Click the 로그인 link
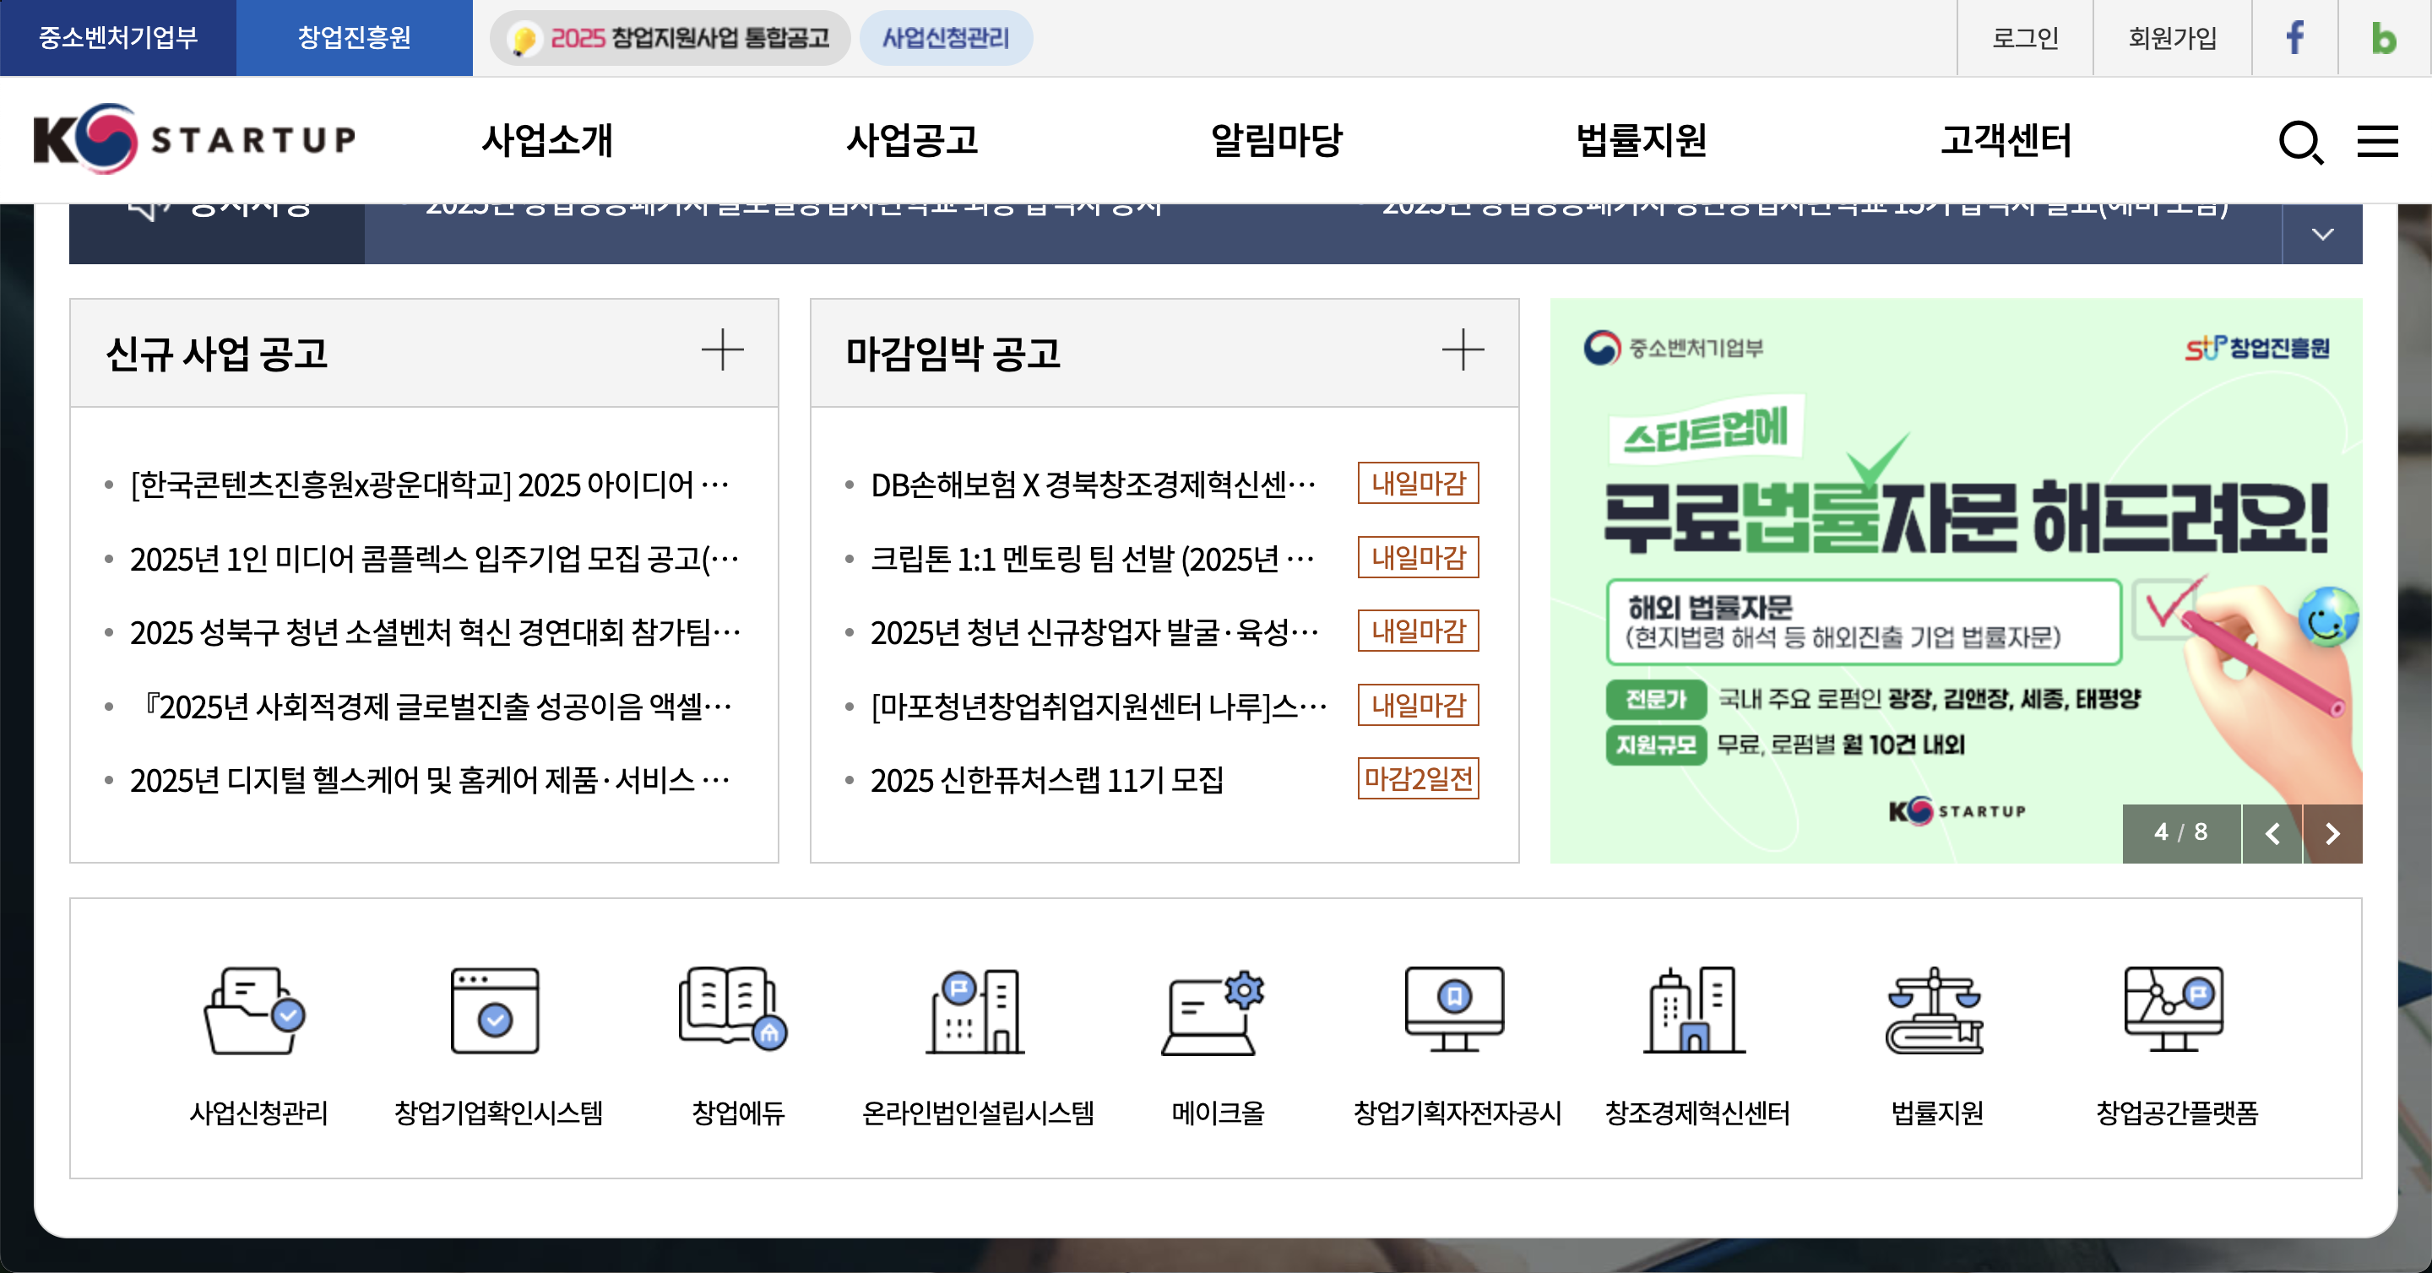 [2024, 38]
